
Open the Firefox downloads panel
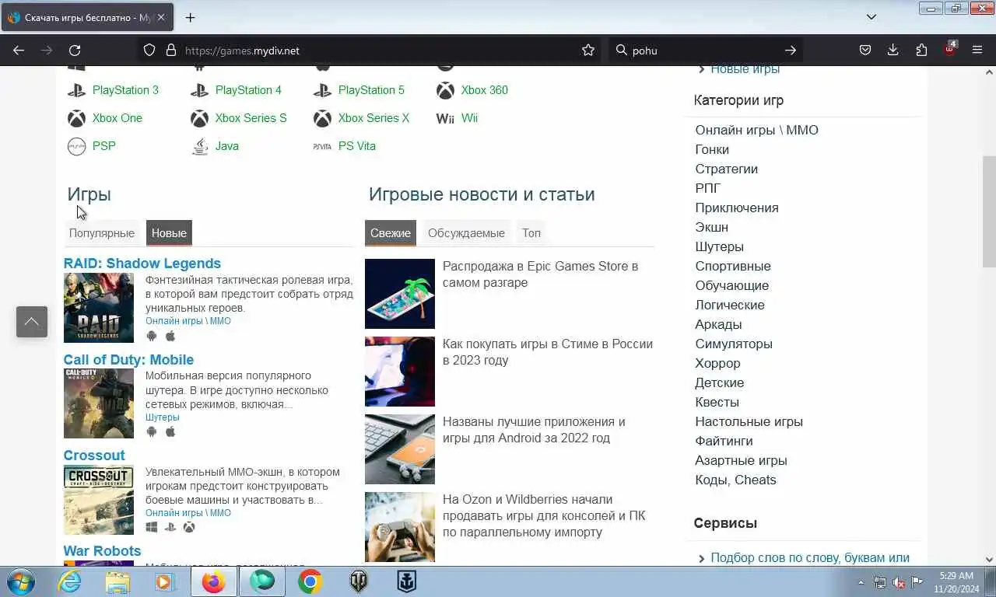click(x=893, y=51)
